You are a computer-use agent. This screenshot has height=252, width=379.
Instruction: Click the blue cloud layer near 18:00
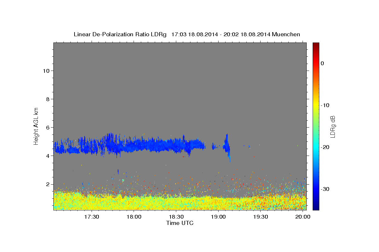[x=134, y=145]
